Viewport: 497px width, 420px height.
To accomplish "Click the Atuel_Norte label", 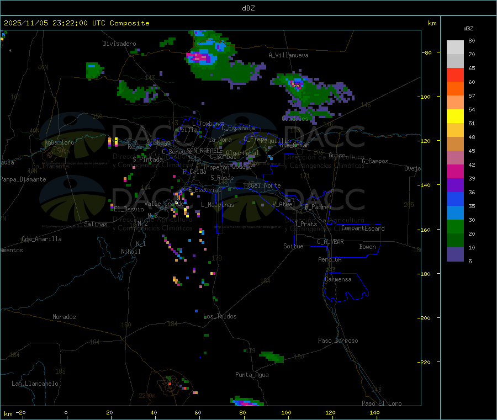I will tap(262, 185).
